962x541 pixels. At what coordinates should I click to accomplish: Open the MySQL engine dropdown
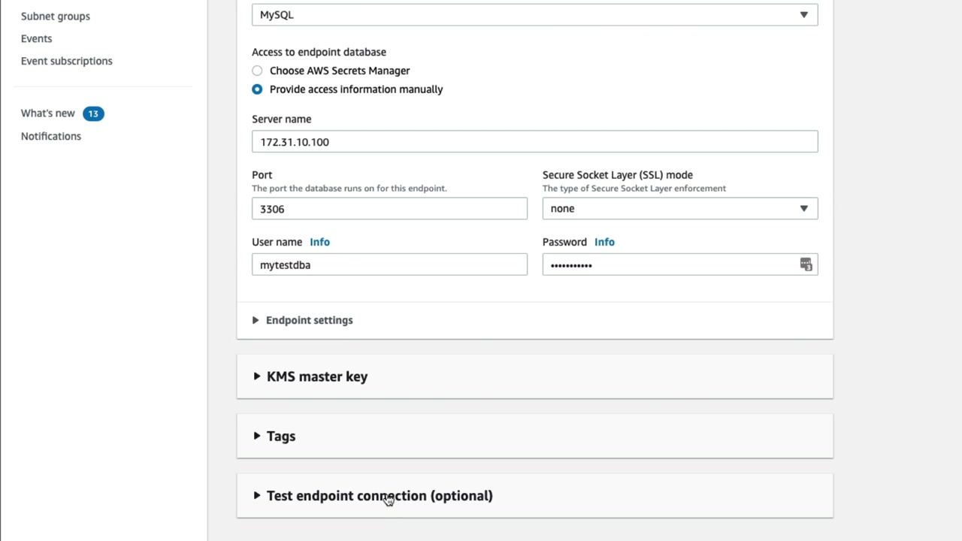(534, 14)
